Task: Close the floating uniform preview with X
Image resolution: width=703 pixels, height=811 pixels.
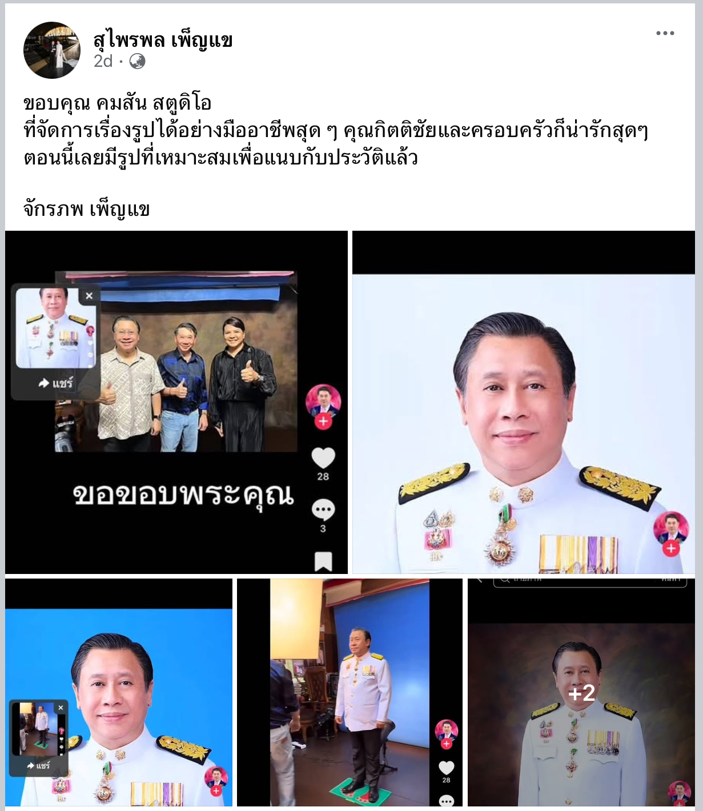Action: pos(89,296)
